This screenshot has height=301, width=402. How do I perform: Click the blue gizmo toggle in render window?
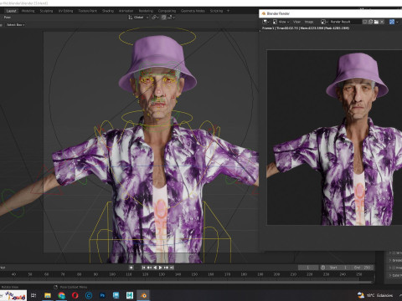[x=392, y=22]
